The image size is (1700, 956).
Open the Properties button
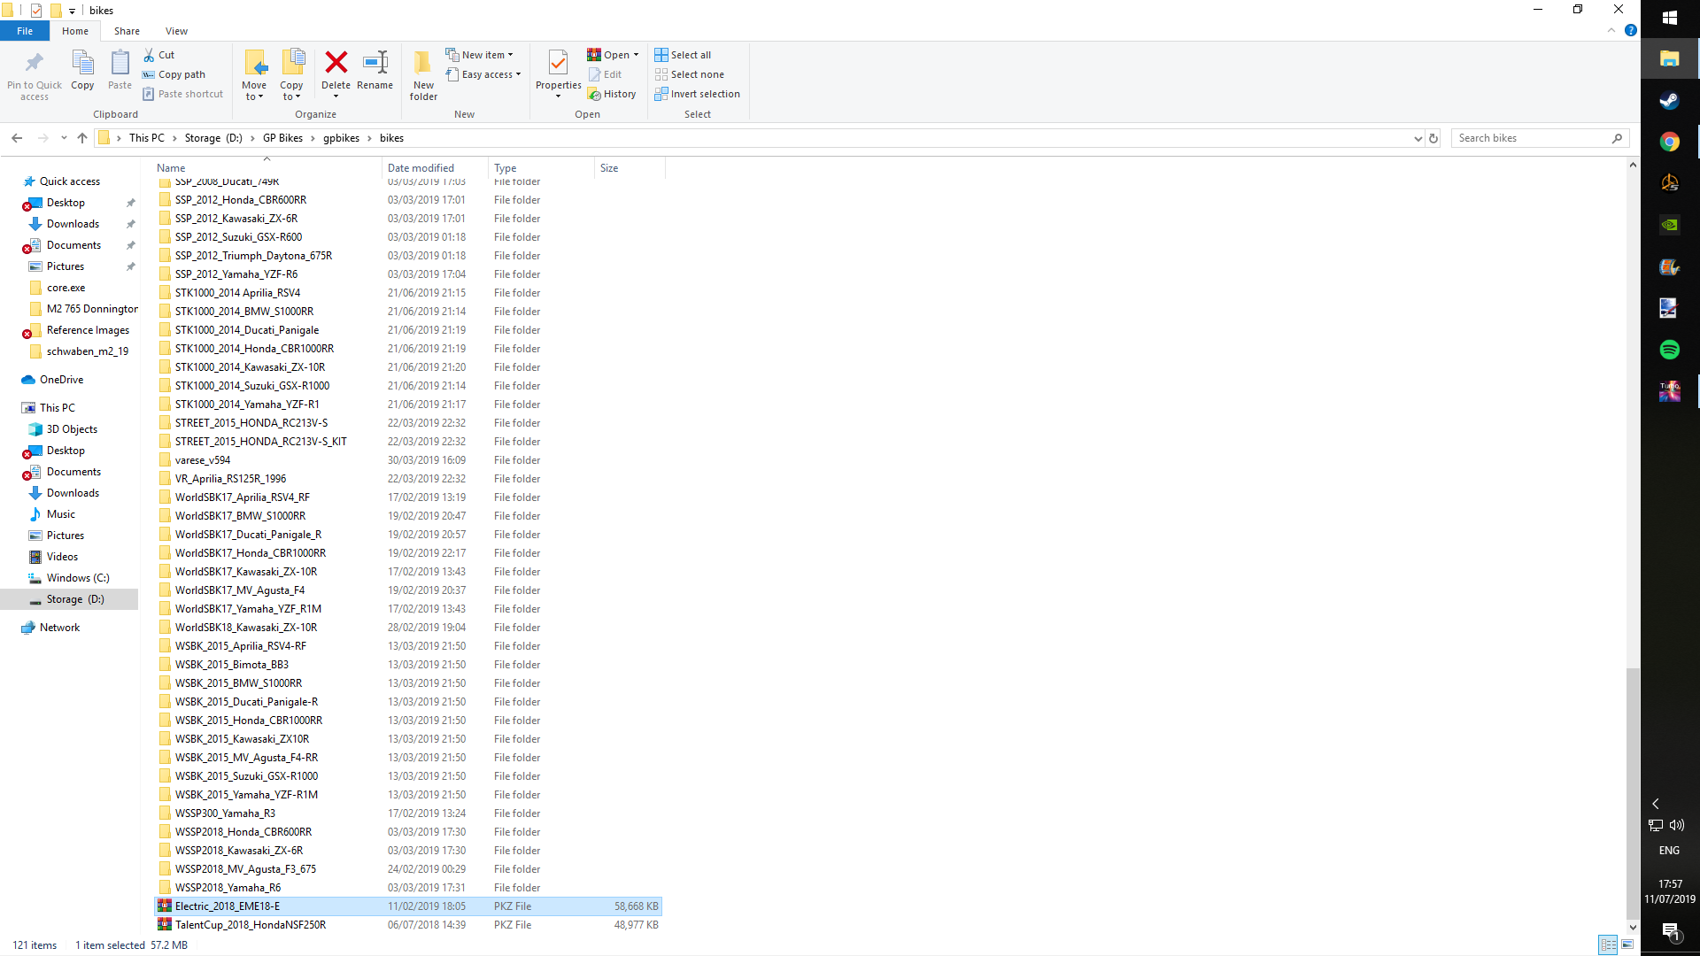pyautogui.click(x=558, y=73)
